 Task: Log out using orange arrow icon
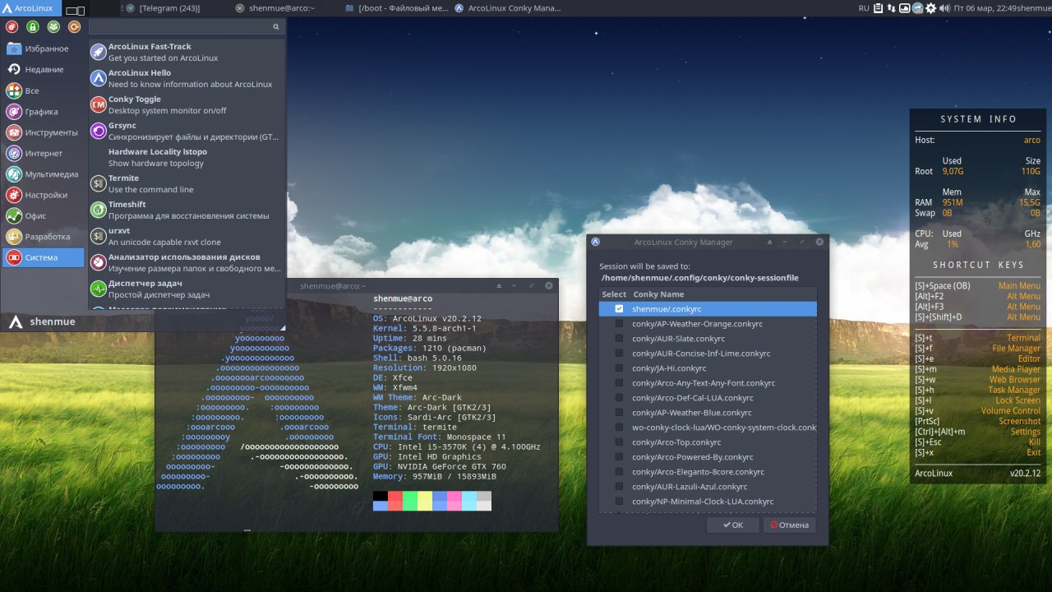74,27
